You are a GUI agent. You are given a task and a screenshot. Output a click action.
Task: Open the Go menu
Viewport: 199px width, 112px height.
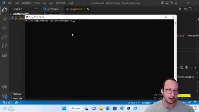pos(44,3)
